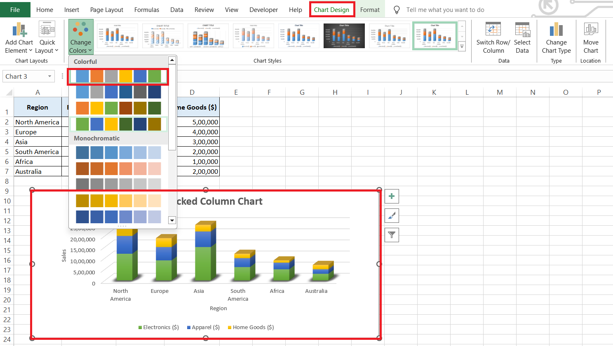This screenshot has width=613, height=346.
Task: Open the File tab
Action: pyautogui.click(x=15, y=9)
